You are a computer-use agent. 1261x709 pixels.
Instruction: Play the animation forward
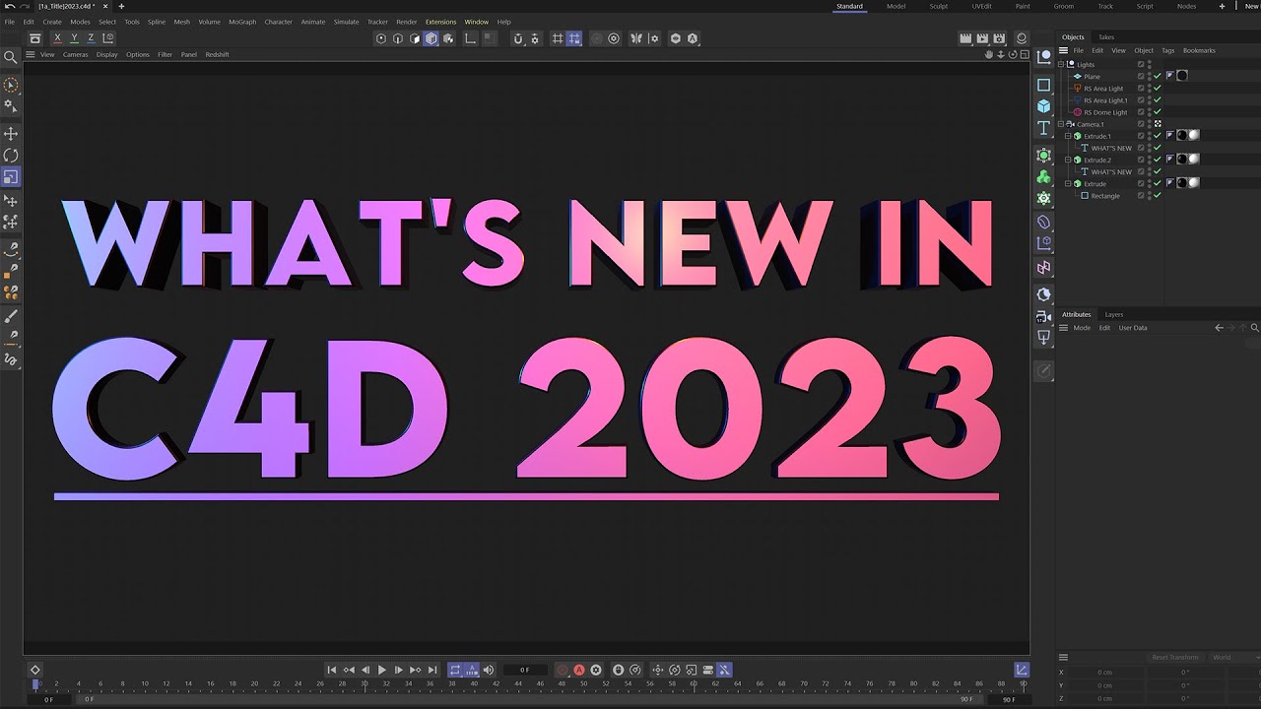tap(382, 670)
